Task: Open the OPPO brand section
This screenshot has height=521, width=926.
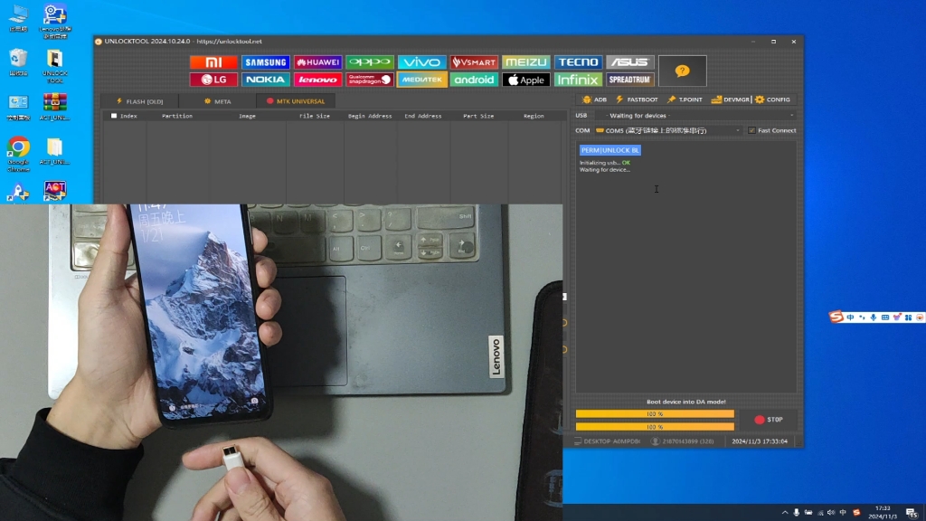Action: pyautogui.click(x=370, y=62)
